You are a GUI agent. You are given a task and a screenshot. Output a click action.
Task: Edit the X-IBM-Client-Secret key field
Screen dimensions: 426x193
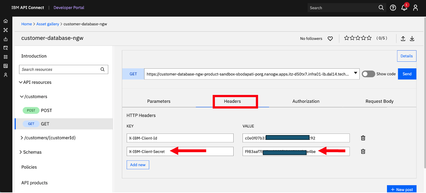point(180,151)
